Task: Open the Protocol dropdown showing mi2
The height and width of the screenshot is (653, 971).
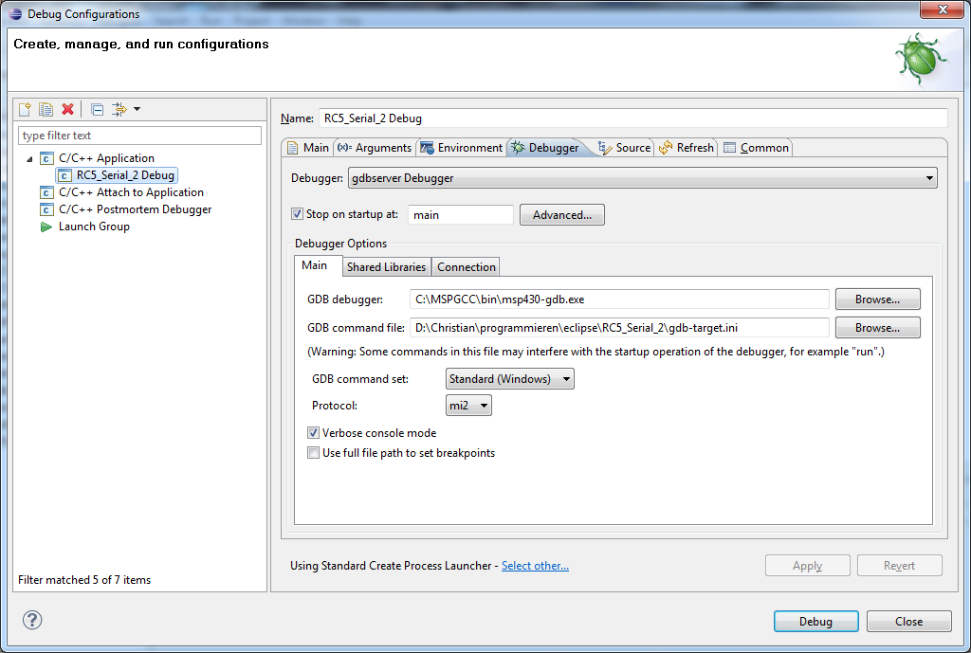Action: pos(467,405)
